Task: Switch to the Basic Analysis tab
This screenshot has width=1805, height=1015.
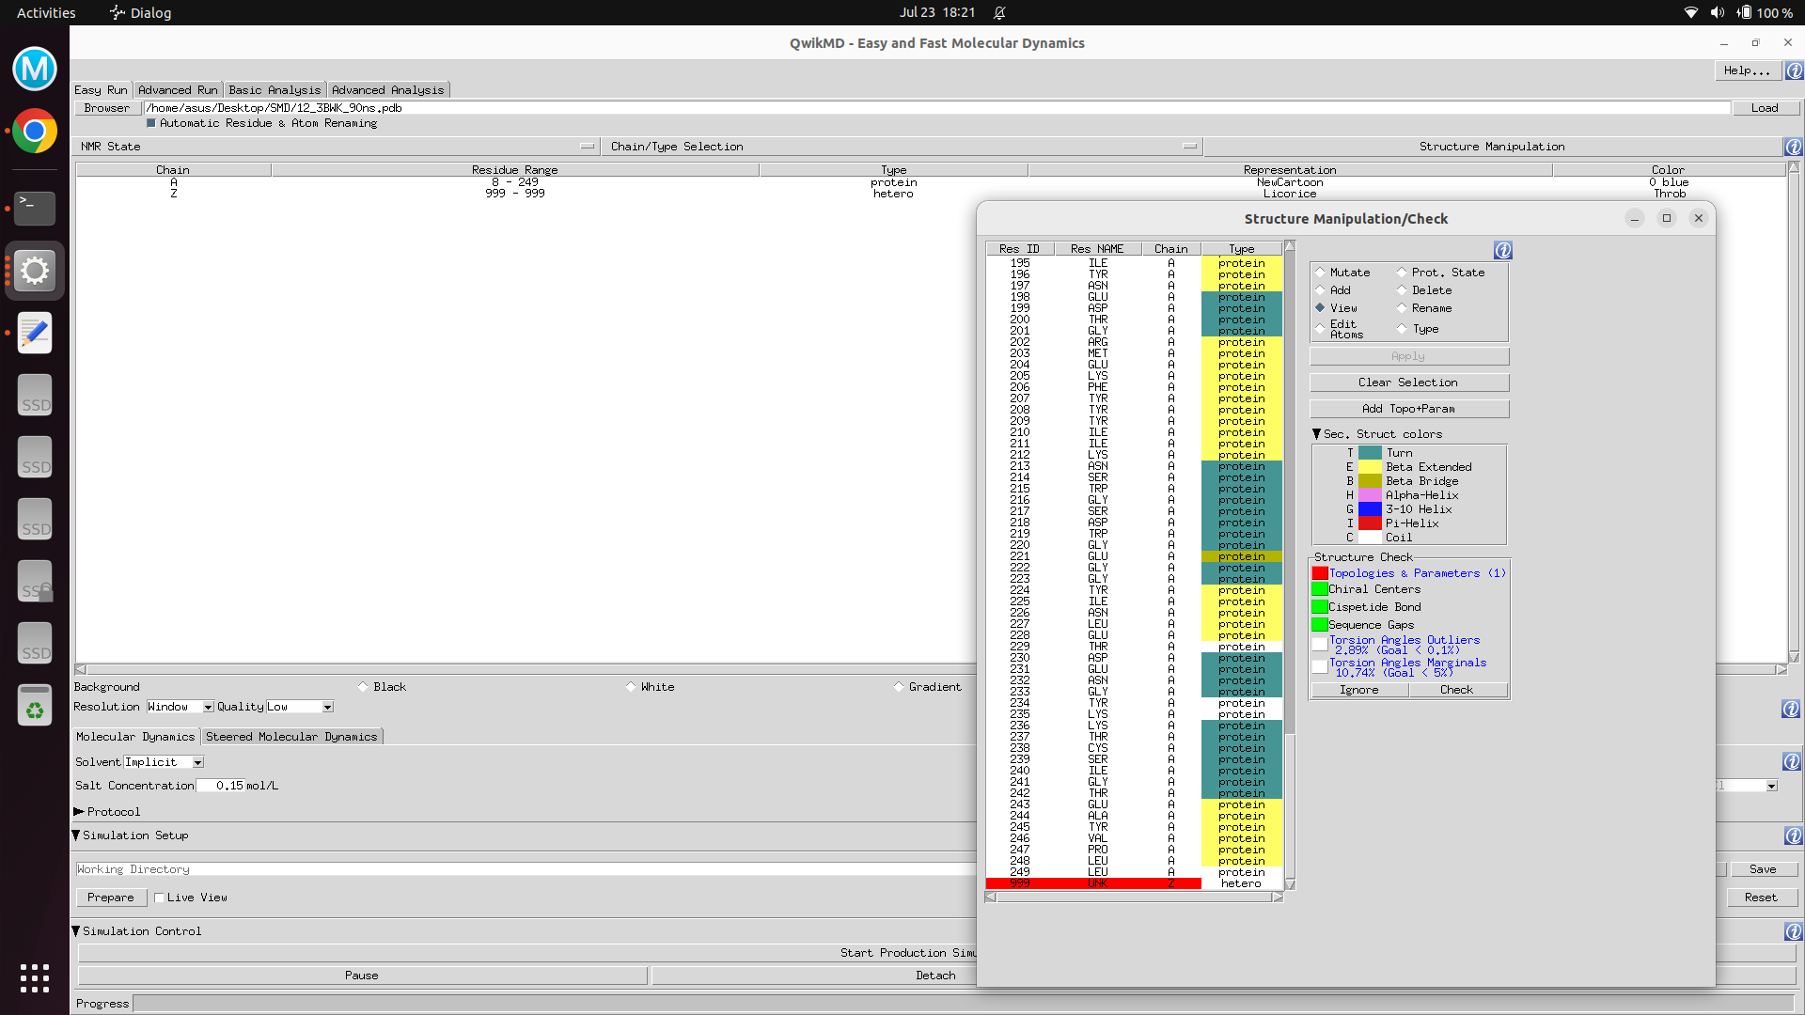Action: click(274, 88)
